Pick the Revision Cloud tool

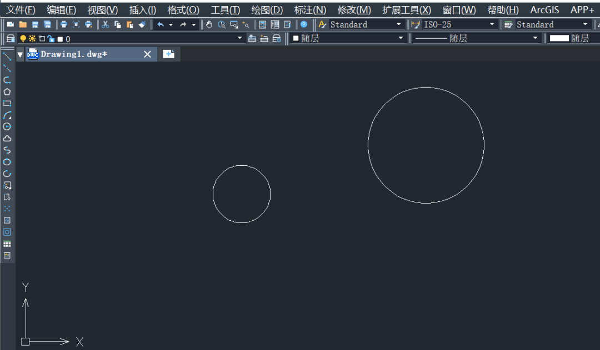[x=7, y=138]
